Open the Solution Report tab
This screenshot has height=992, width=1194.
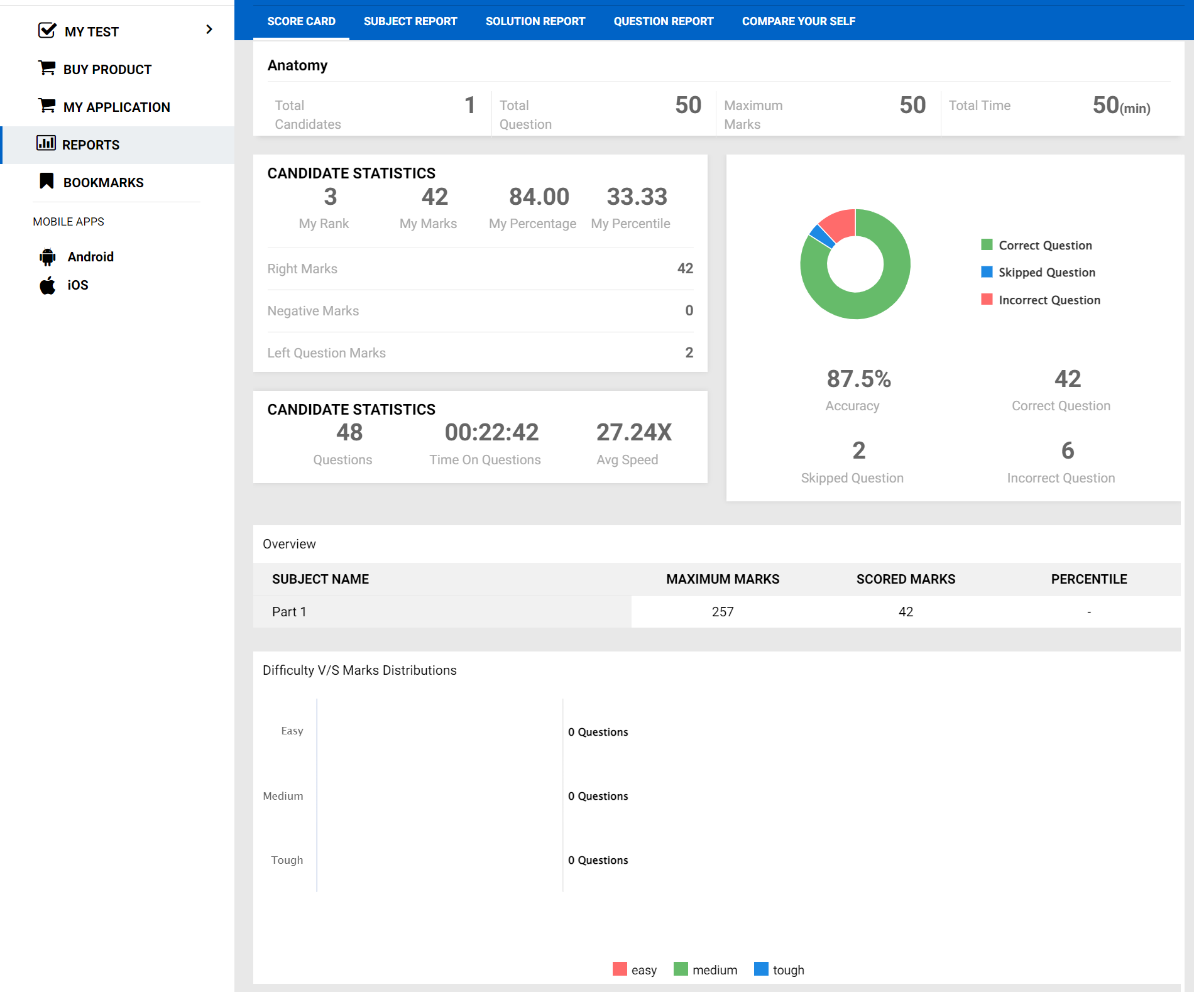coord(535,21)
